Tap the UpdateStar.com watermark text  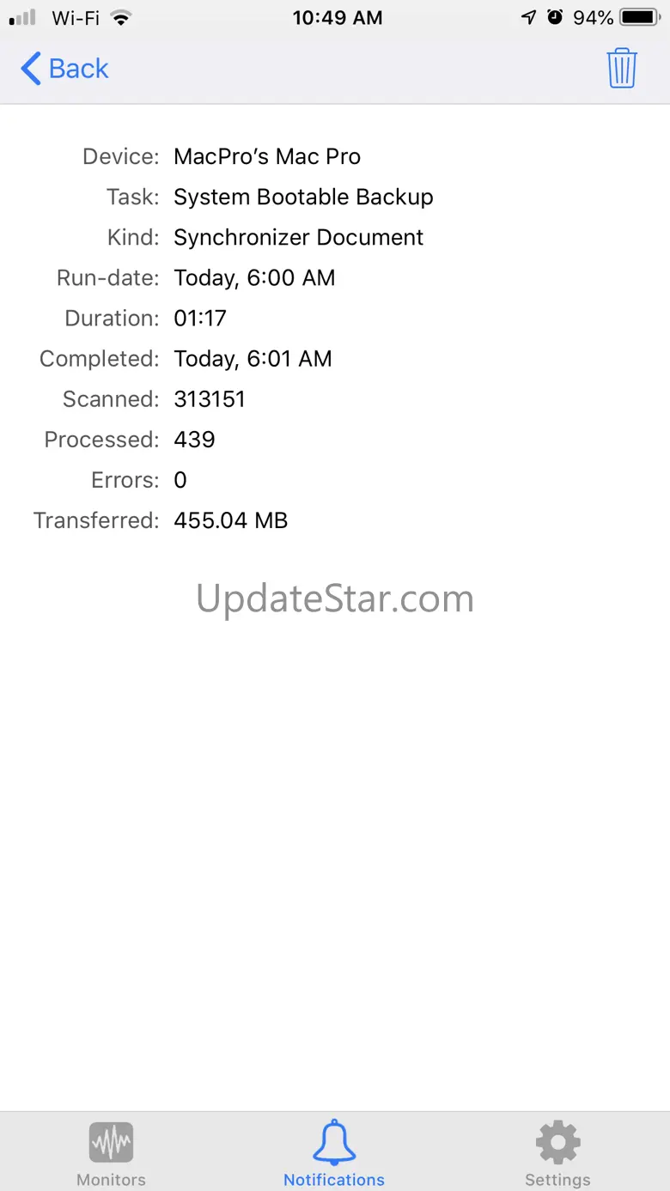coord(335,598)
